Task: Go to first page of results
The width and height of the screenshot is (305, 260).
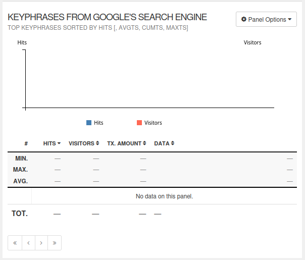Action: [x=15, y=243]
